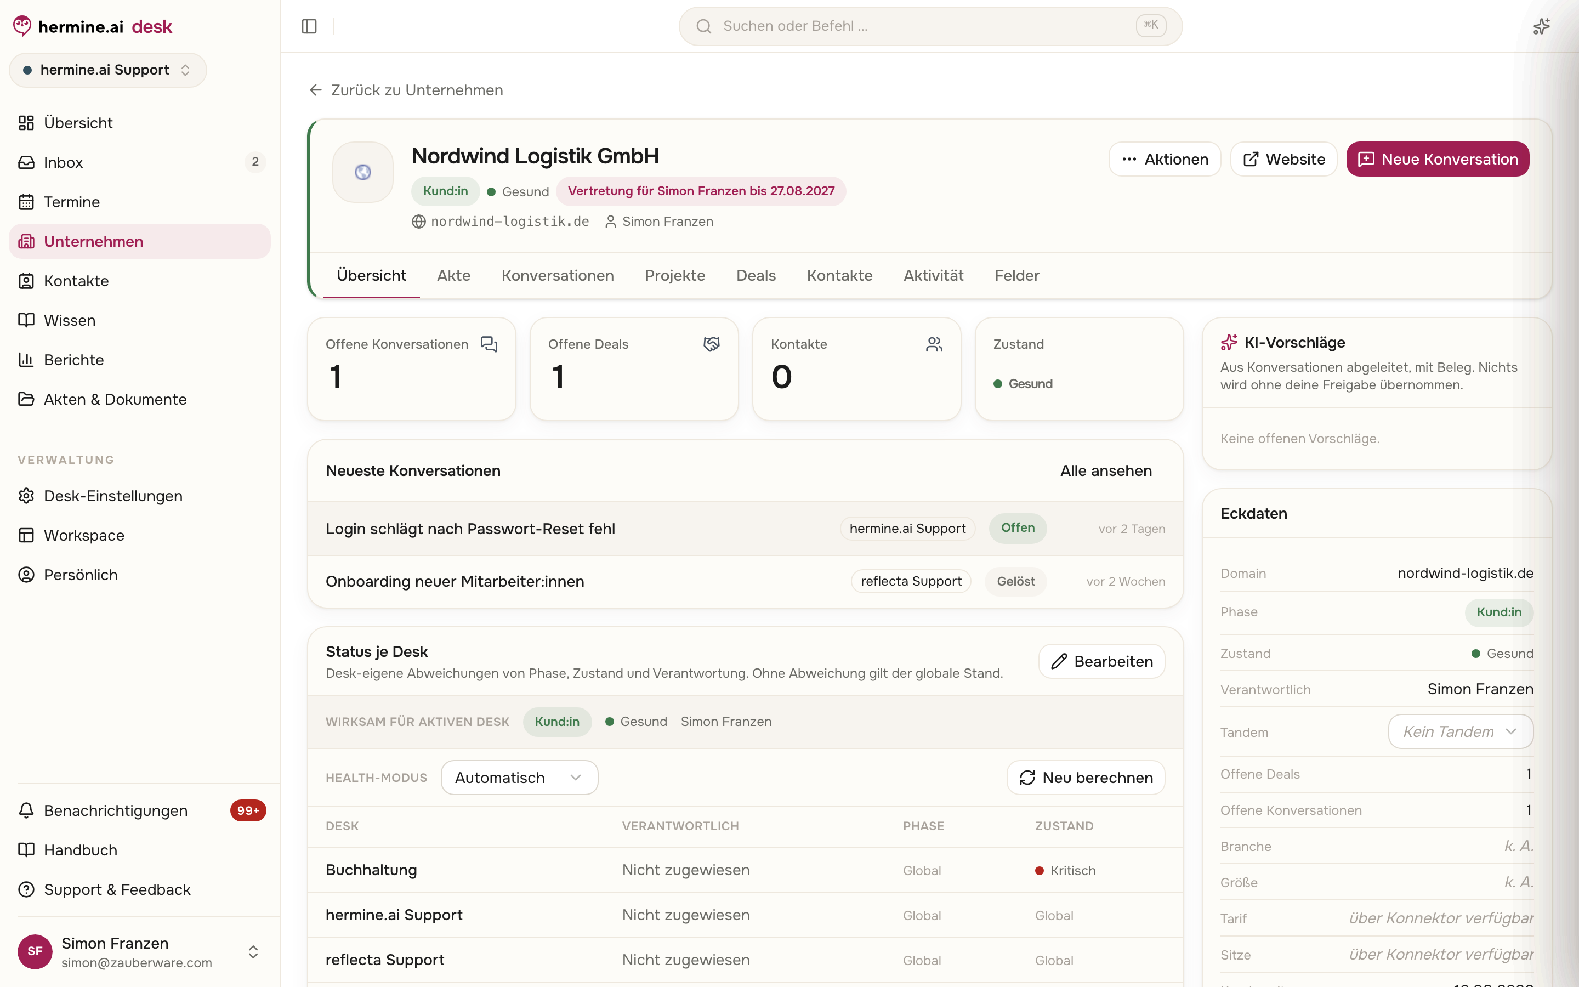Screen dimensions: 1579x987
Task: Open Akten & Dokumente
Action: point(140,399)
